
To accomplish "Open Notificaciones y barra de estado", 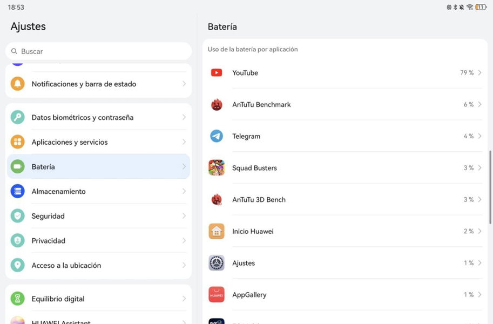I will click(x=84, y=84).
